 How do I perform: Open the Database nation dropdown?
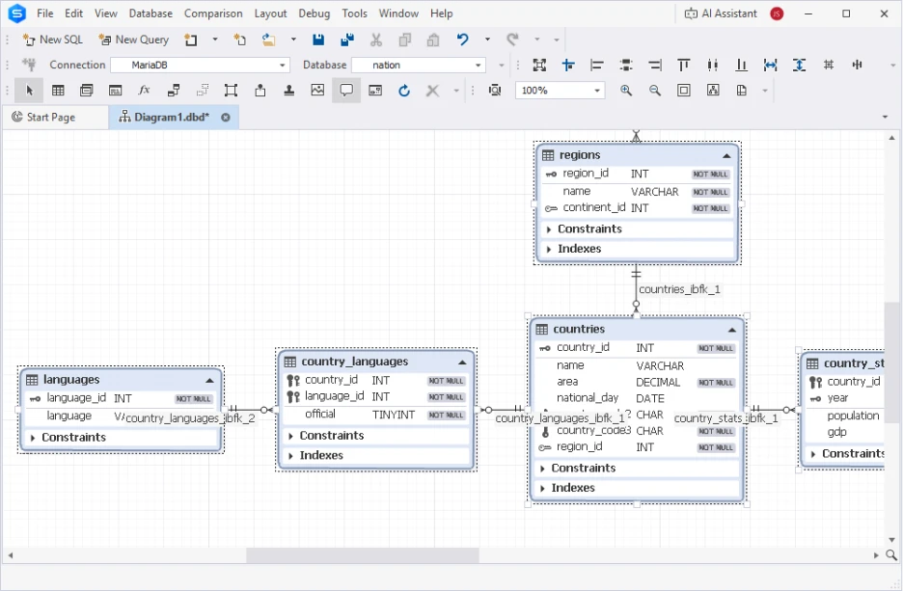pos(478,65)
